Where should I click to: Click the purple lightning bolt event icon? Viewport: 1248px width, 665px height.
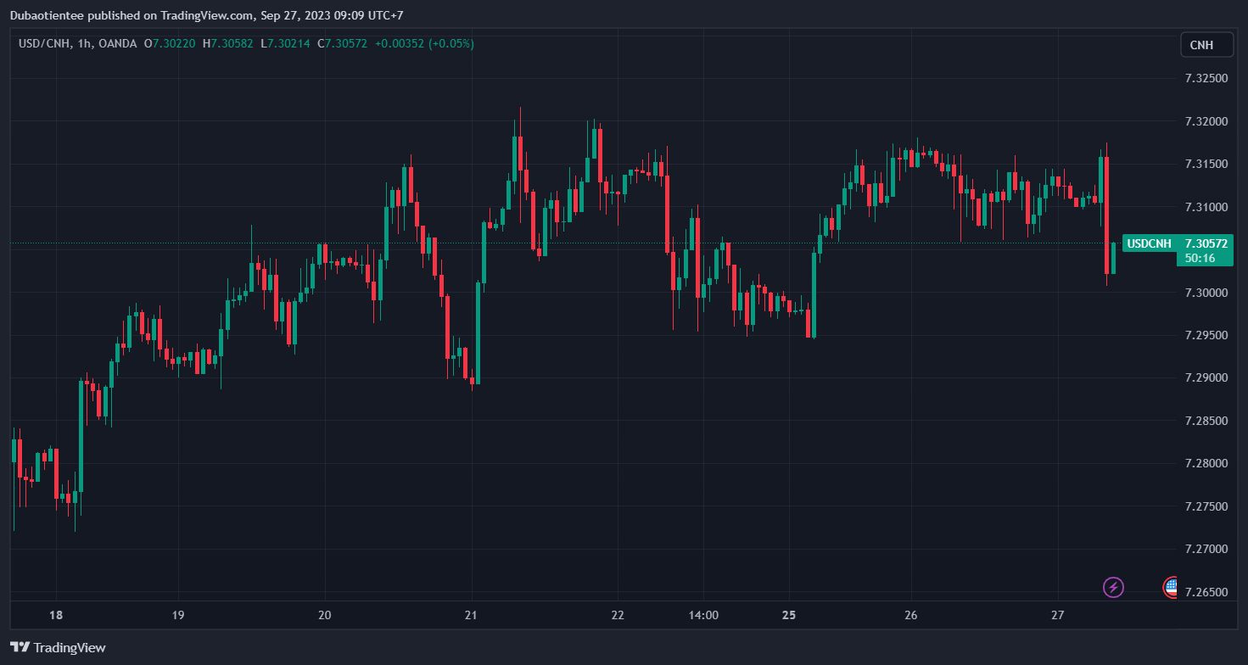[1113, 587]
